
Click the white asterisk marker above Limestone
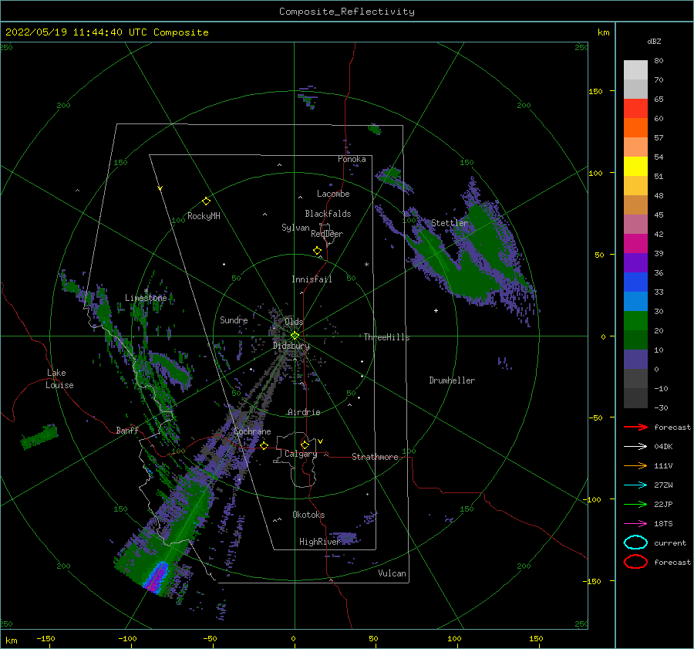point(146,291)
